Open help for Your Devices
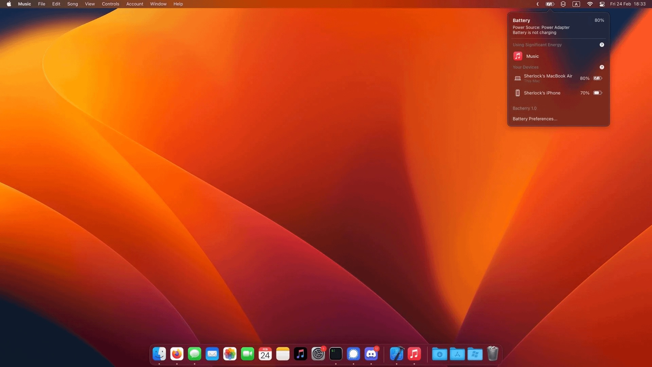This screenshot has height=367, width=652. pyautogui.click(x=602, y=67)
